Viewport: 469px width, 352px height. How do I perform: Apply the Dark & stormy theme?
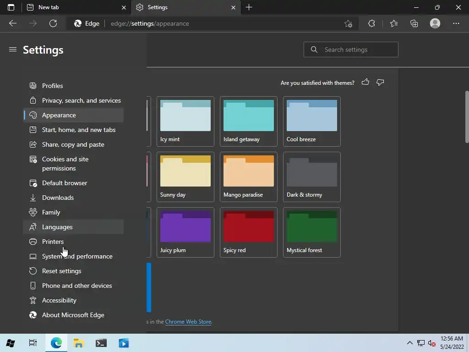(311, 177)
